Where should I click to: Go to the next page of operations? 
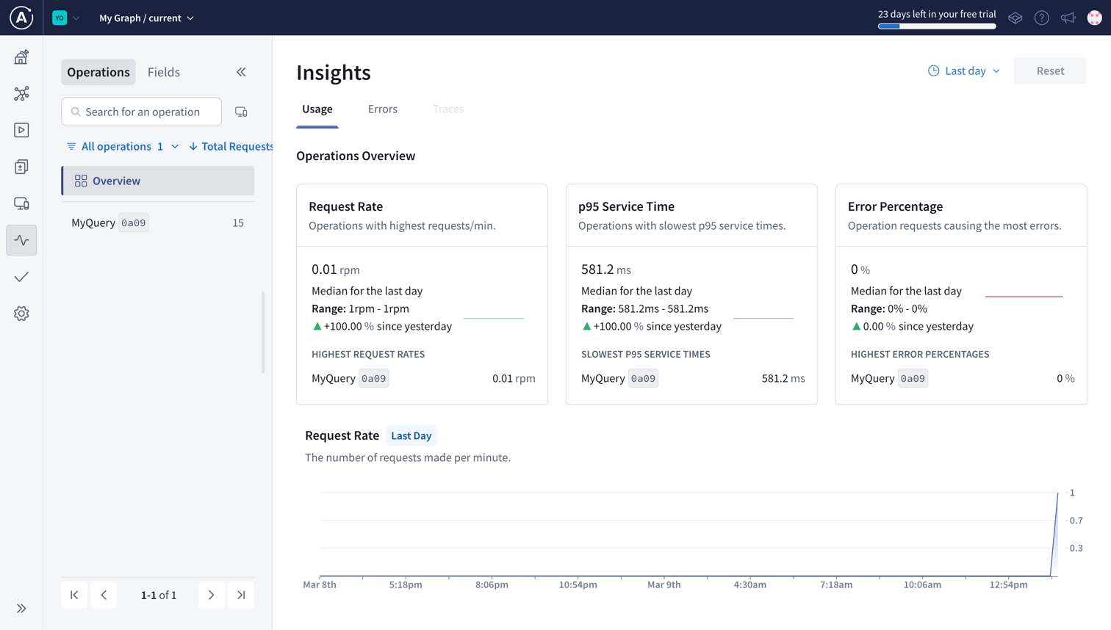click(x=211, y=595)
